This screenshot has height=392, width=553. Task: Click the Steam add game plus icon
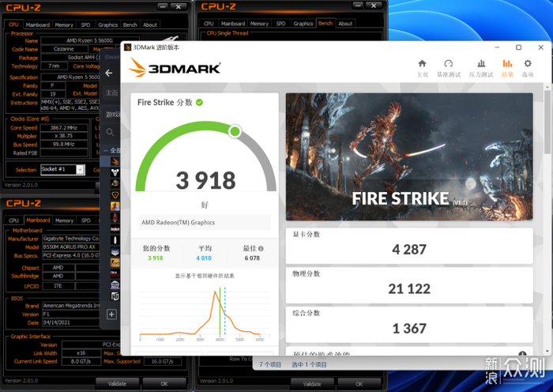[x=111, y=314]
